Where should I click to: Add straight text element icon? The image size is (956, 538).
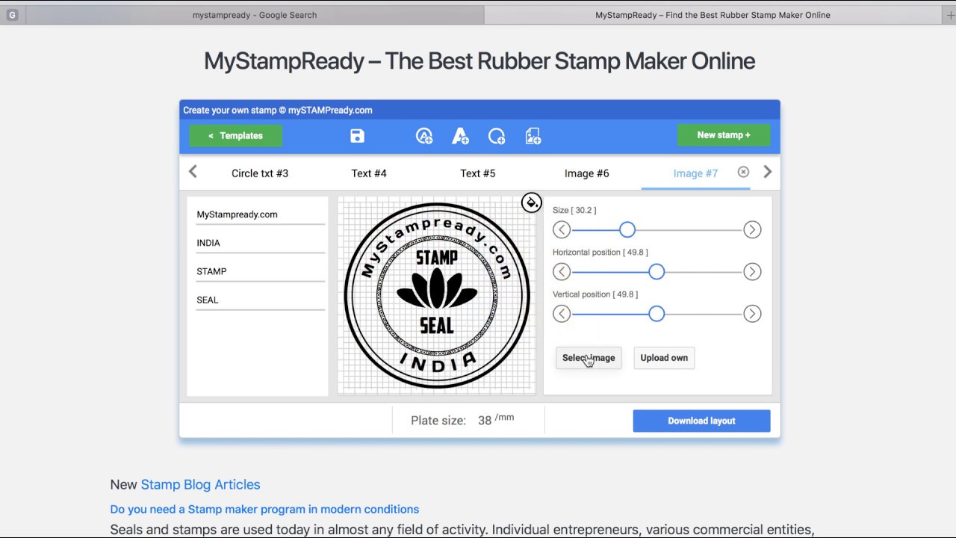(x=460, y=136)
